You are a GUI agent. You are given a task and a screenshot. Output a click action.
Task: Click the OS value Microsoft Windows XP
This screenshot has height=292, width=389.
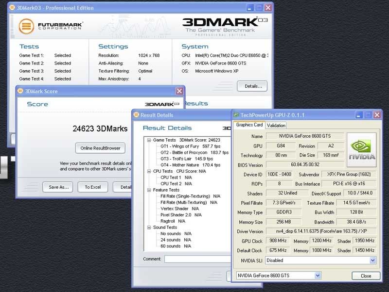tap(216, 71)
